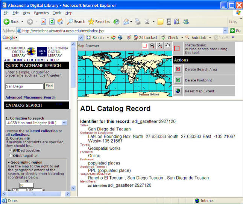Select the rectangle search area tool
This screenshot has width=243, height=204.
point(144,46)
